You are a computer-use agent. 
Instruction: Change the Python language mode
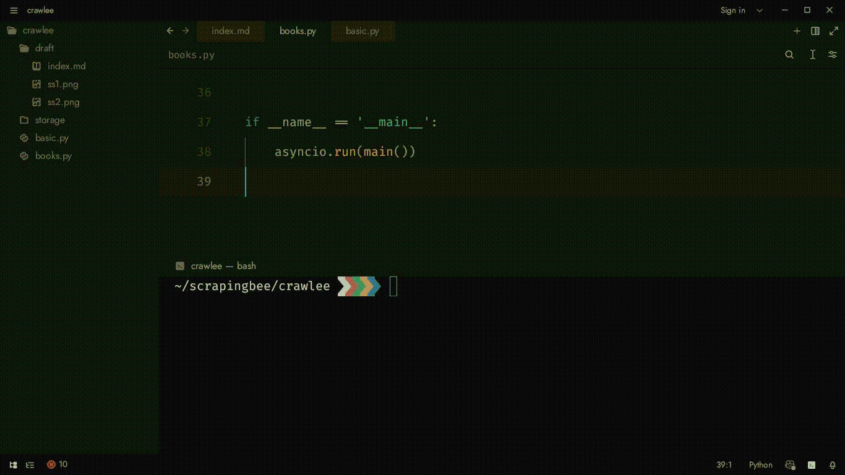pyautogui.click(x=760, y=465)
